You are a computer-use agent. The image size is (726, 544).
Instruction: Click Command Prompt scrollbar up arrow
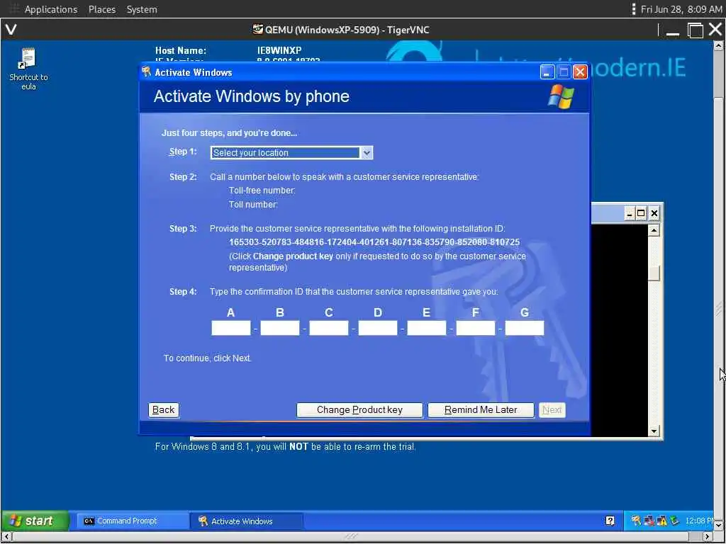point(654,230)
